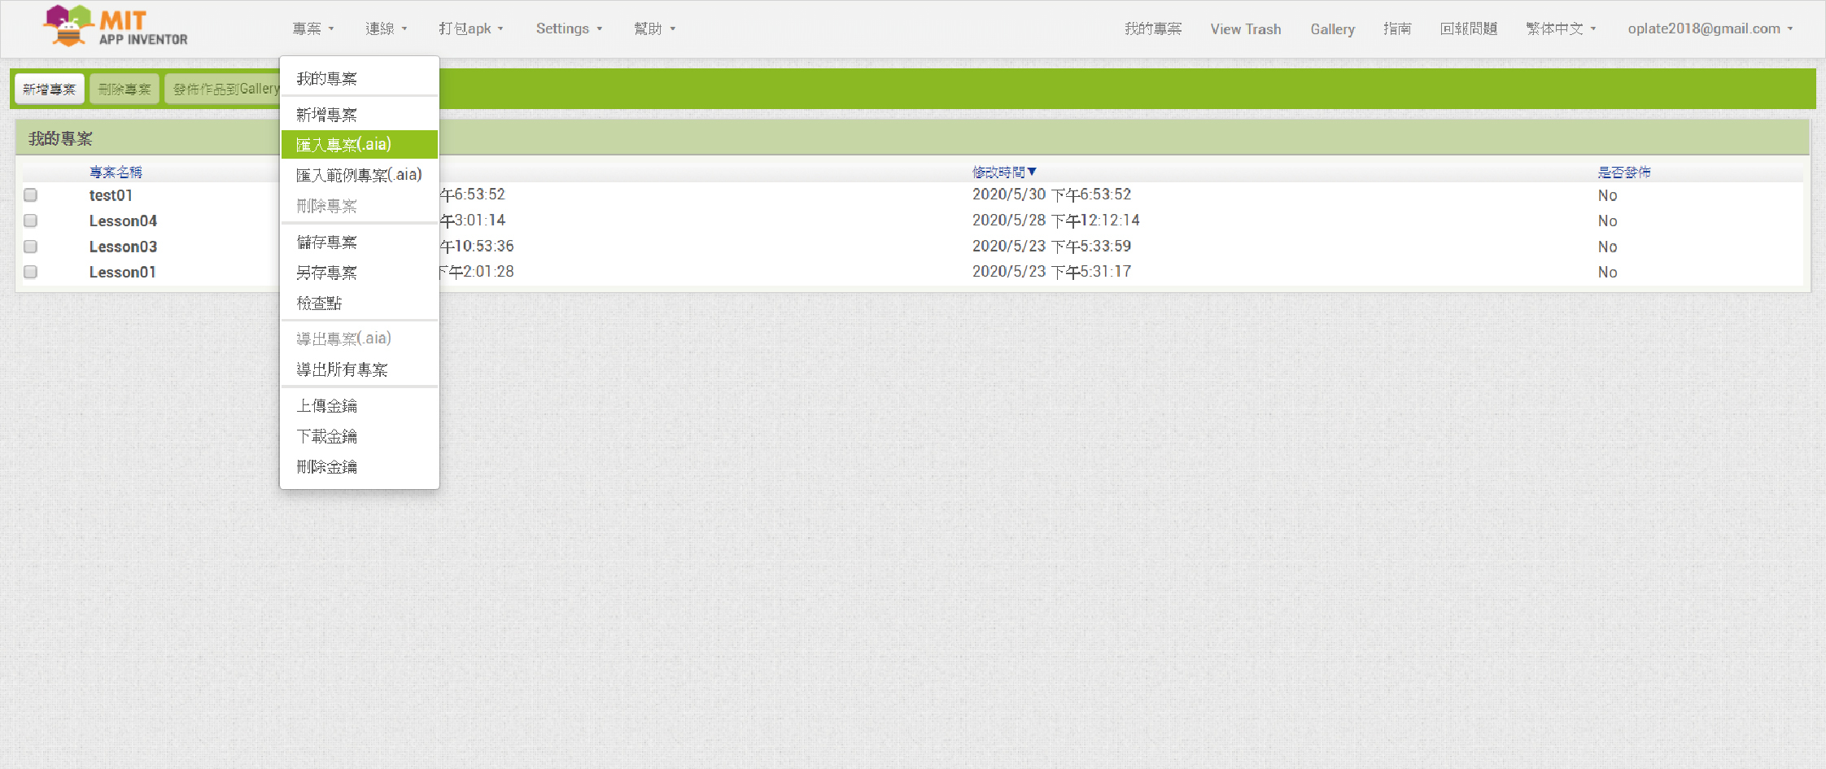The height and width of the screenshot is (769, 1826).
Task: Tick the checkbox for Lesson04
Action: coord(31,221)
